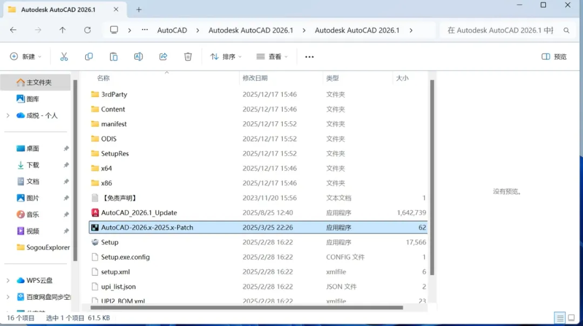583x326 pixels.
Task: Select the 3rdParty folder
Action: coord(258,94)
